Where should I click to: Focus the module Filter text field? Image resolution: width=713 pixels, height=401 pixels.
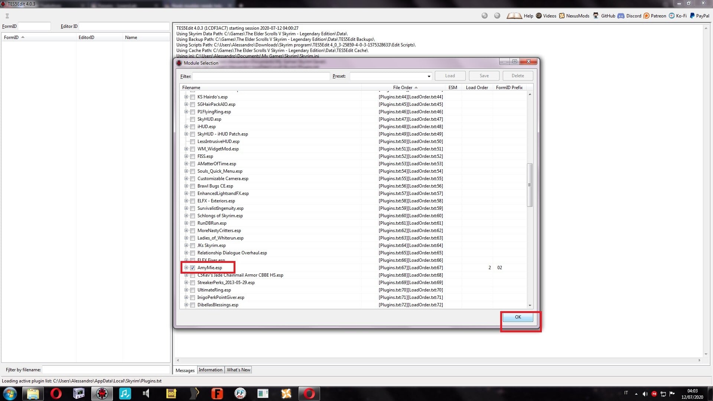click(261, 76)
